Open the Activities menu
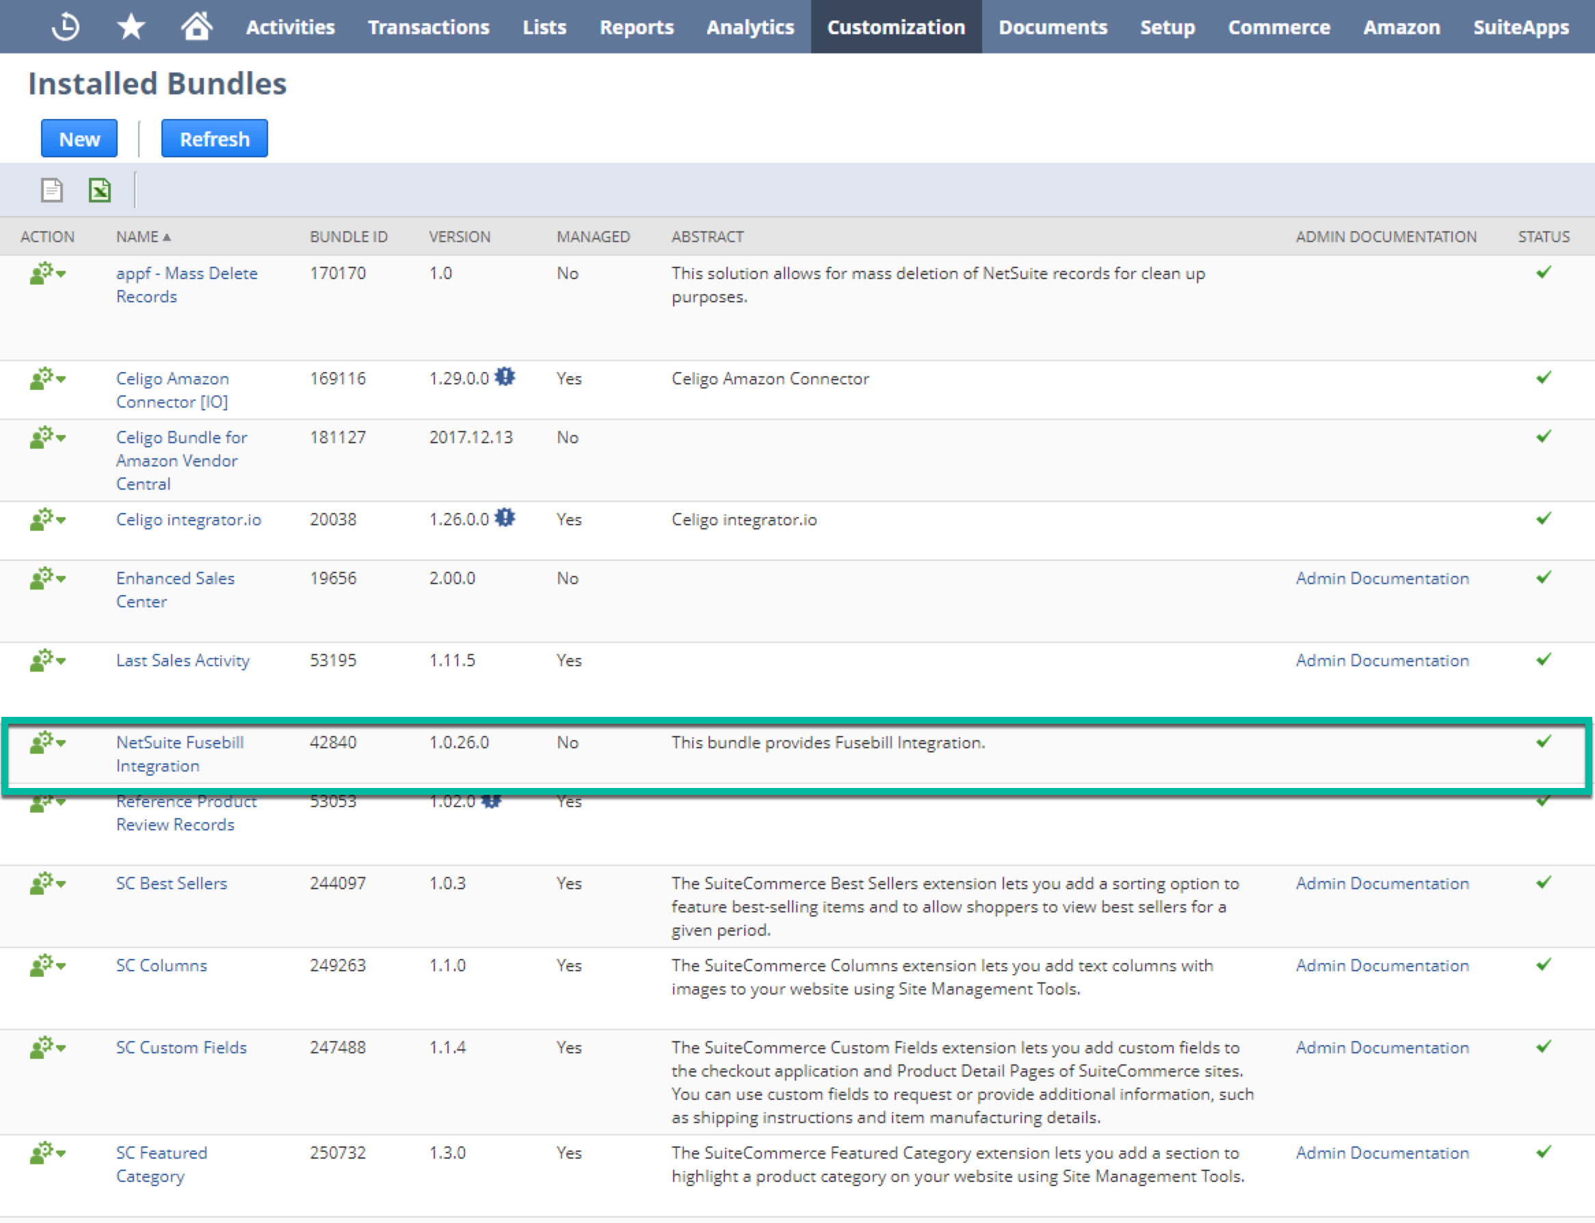 [x=291, y=27]
